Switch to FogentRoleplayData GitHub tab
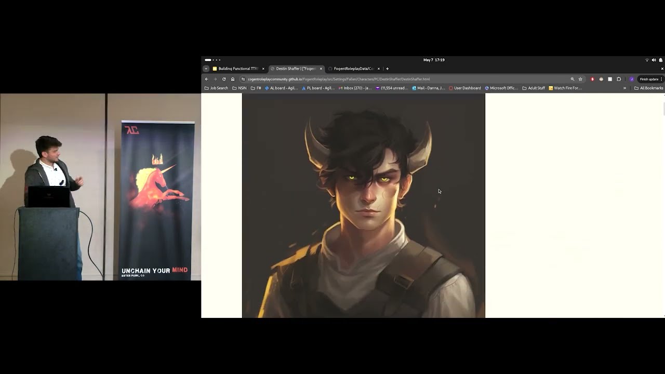This screenshot has height=374, width=665. click(354, 69)
